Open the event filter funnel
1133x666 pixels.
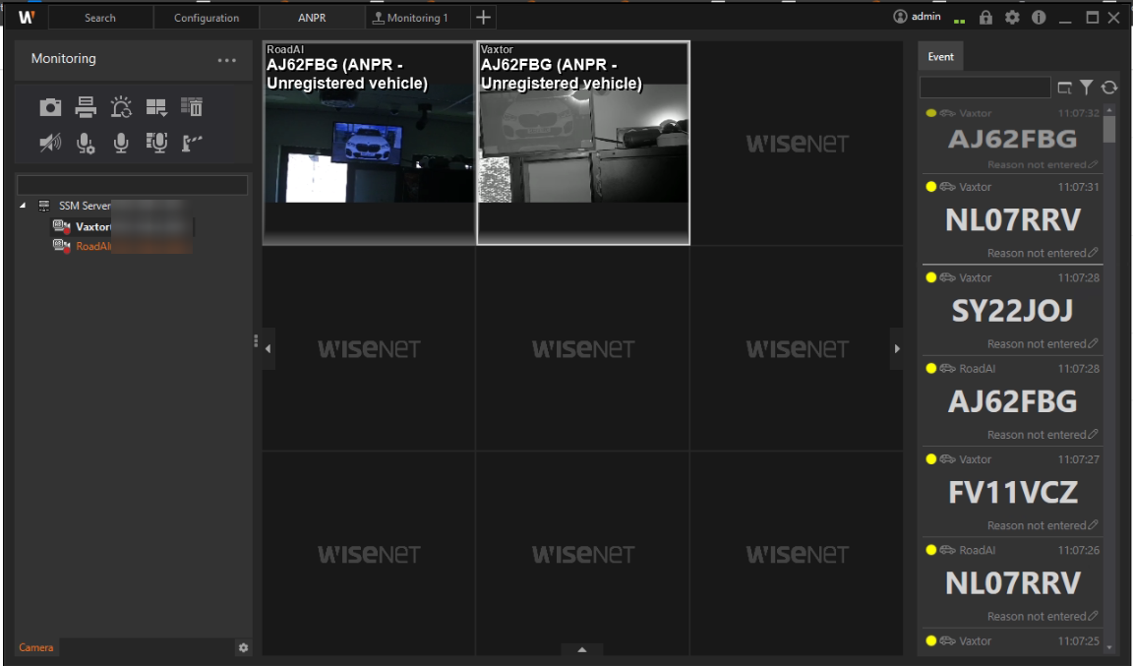coord(1086,88)
